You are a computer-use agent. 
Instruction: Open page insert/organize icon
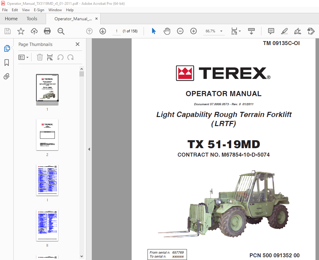coord(50,57)
